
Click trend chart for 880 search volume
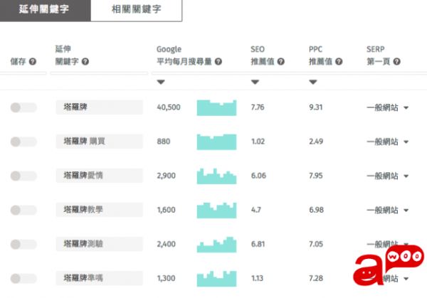(216, 142)
